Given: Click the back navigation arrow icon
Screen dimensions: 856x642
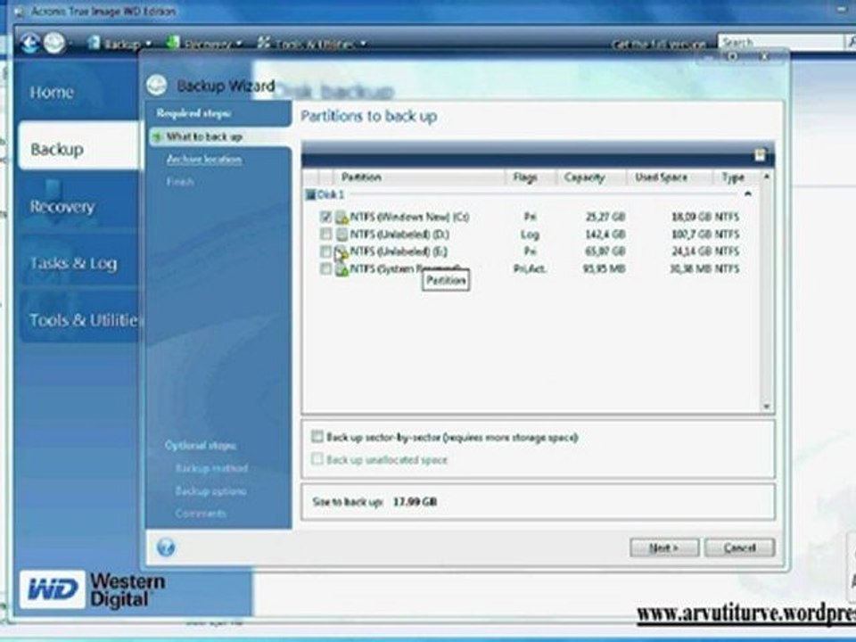Looking at the screenshot, I should 30,43.
